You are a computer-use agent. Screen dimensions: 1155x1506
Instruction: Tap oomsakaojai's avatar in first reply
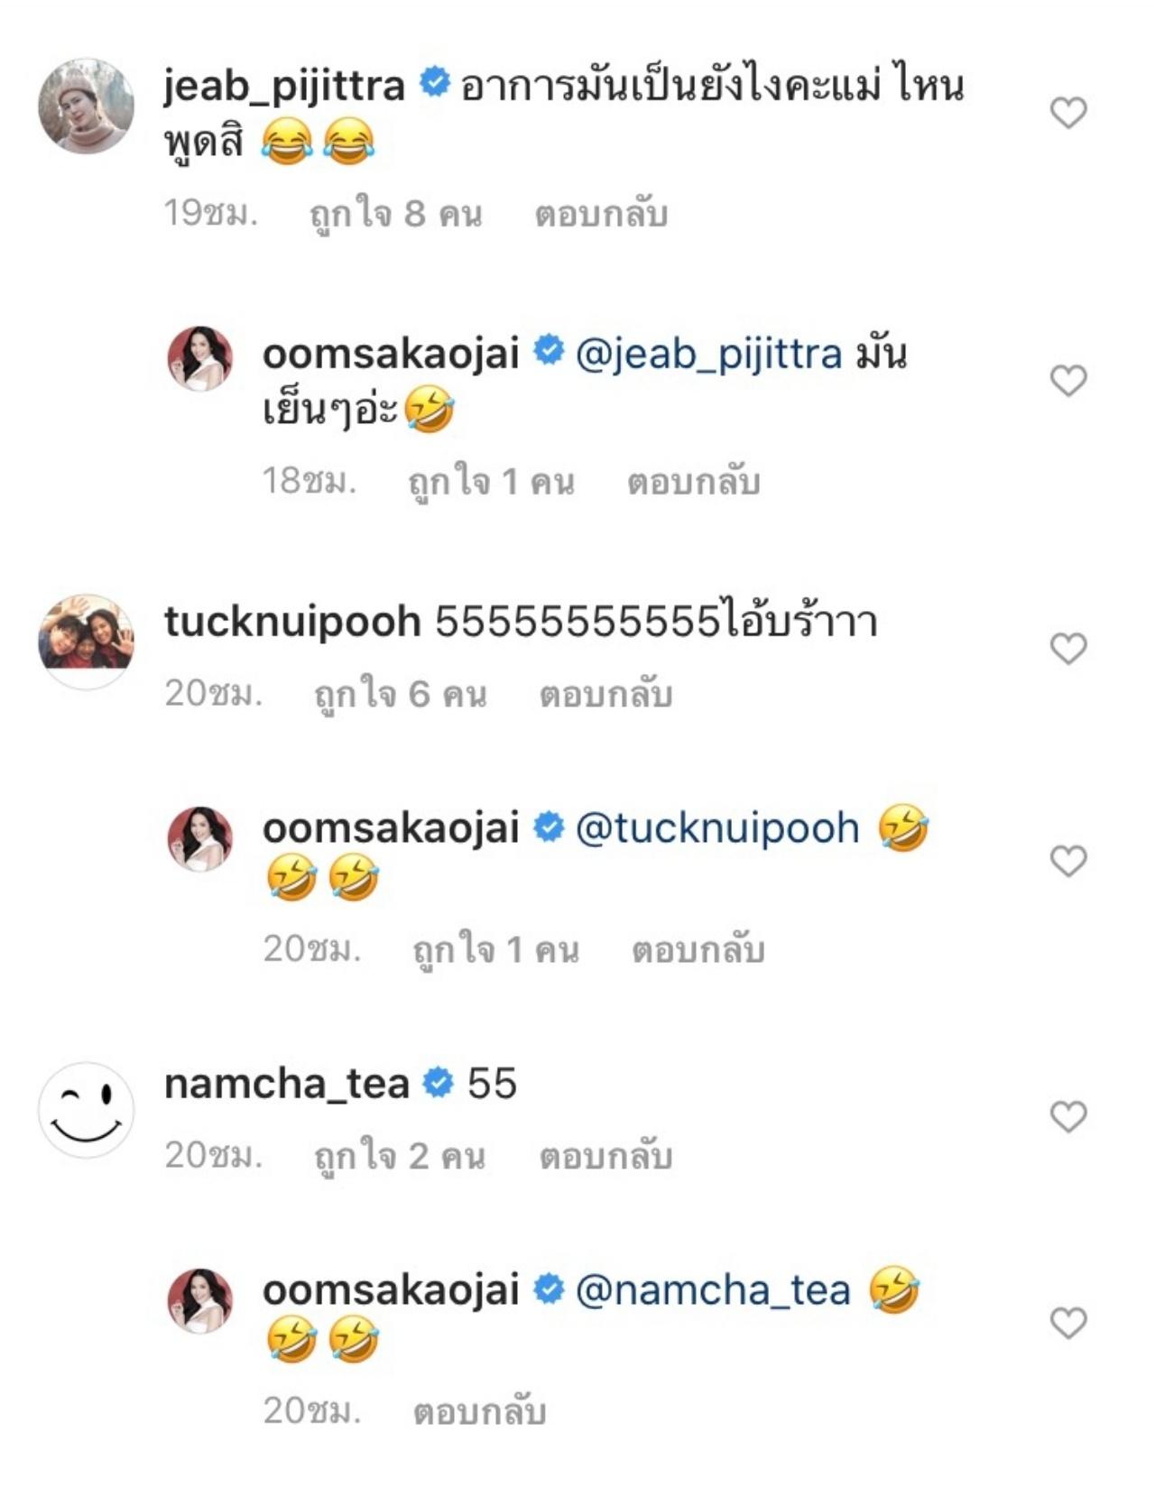pyautogui.click(x=200, y=359)
